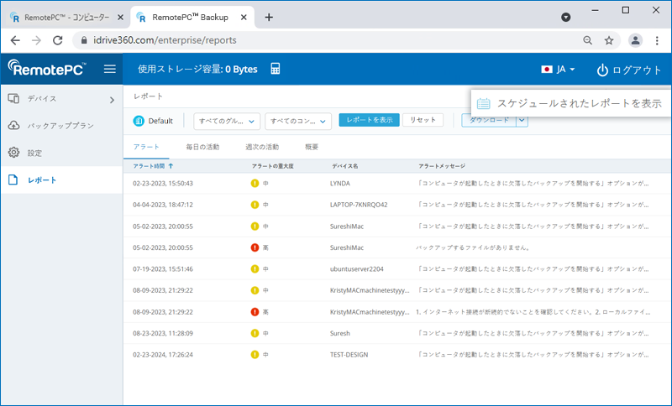Expand the デバイス sidebar chevron

[x=112, y=100]
